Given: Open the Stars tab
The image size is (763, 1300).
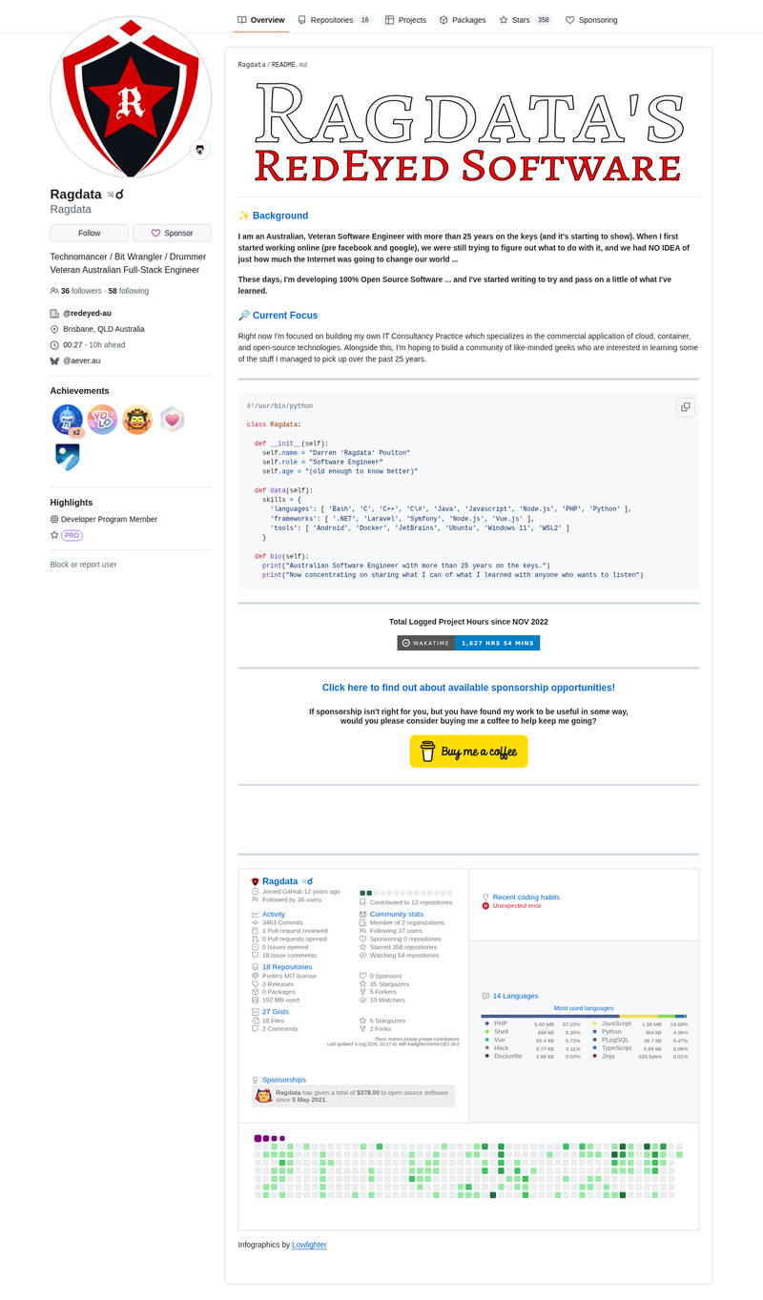Looking at the screenshot, I should click(x=526, y=19).
